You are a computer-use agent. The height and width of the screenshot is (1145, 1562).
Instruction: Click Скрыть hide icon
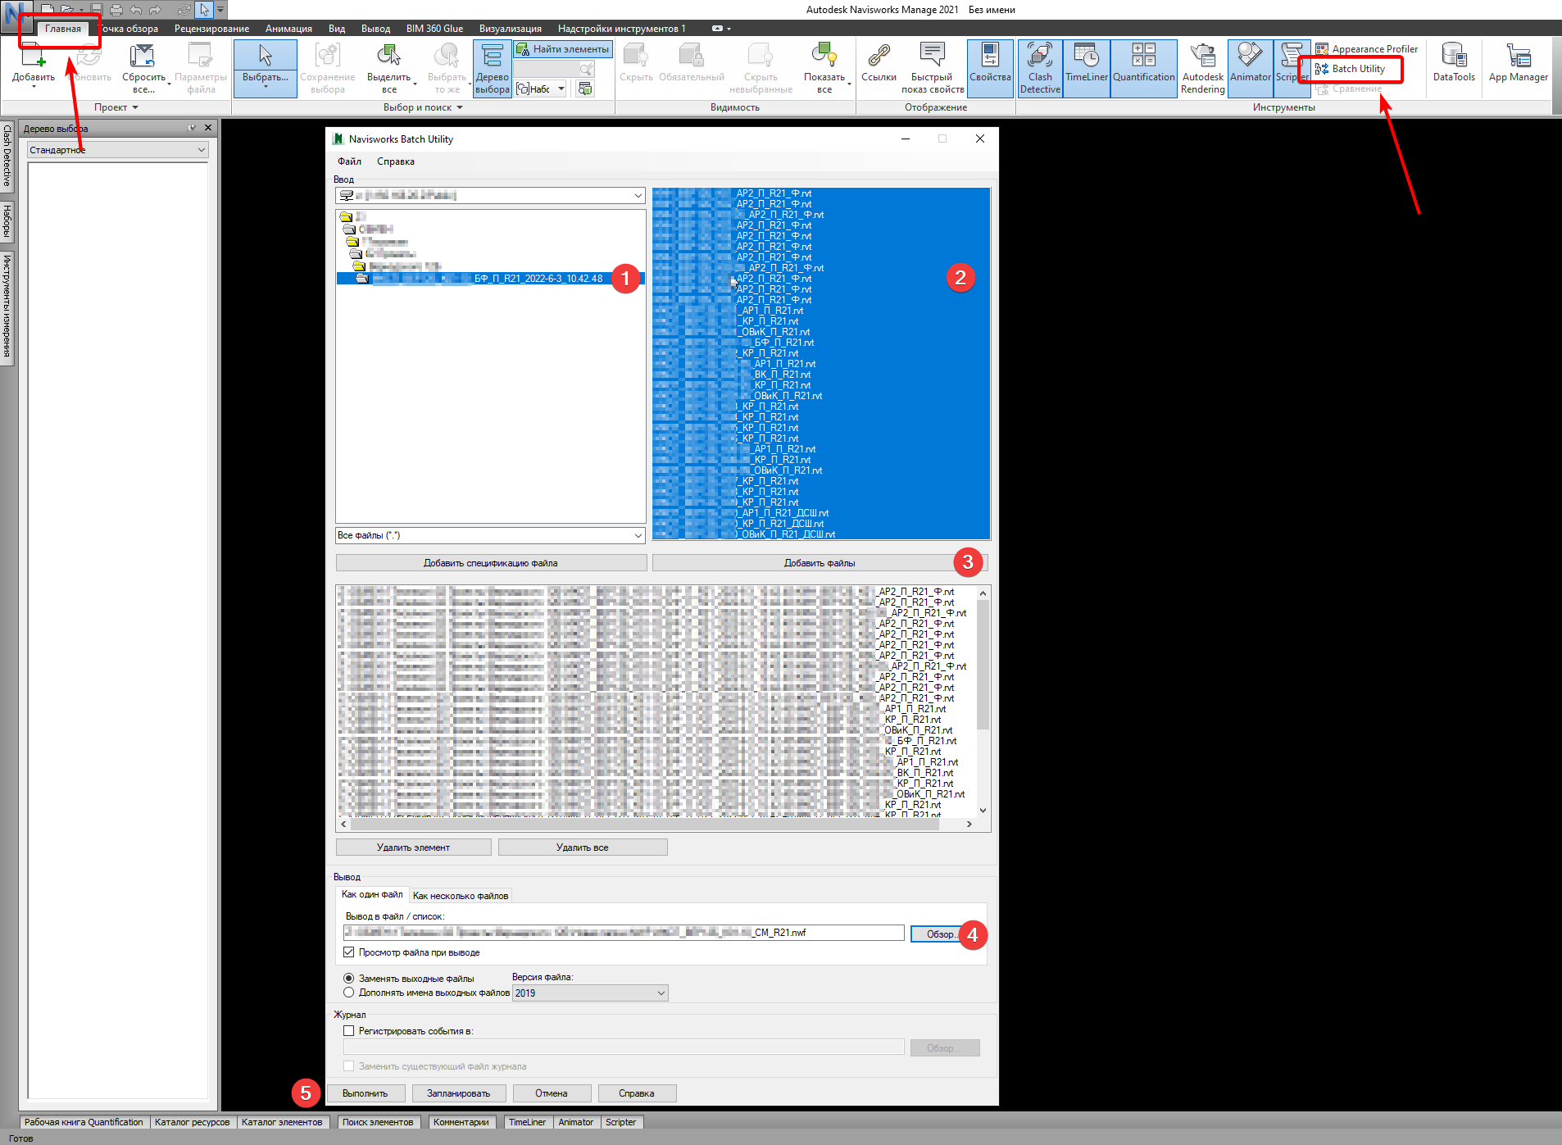636,63
